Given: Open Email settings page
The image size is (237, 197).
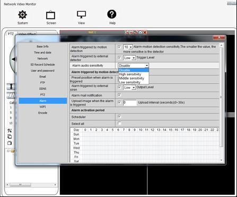Looking at the screenshot, I should point(42,77).
